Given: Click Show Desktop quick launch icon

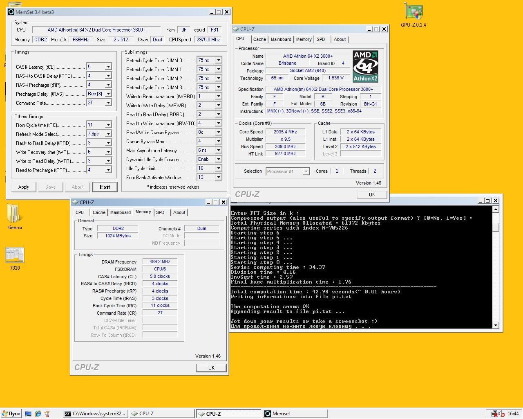Looking at the screenshot, I should pyautogui.click(x=28, y=414).
